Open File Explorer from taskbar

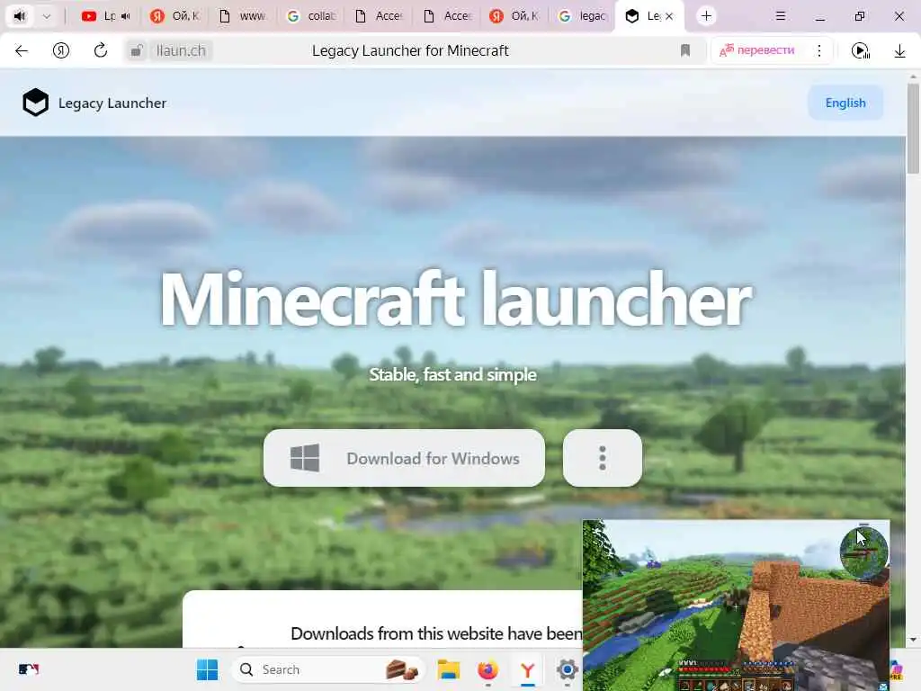tap(449, 669)
